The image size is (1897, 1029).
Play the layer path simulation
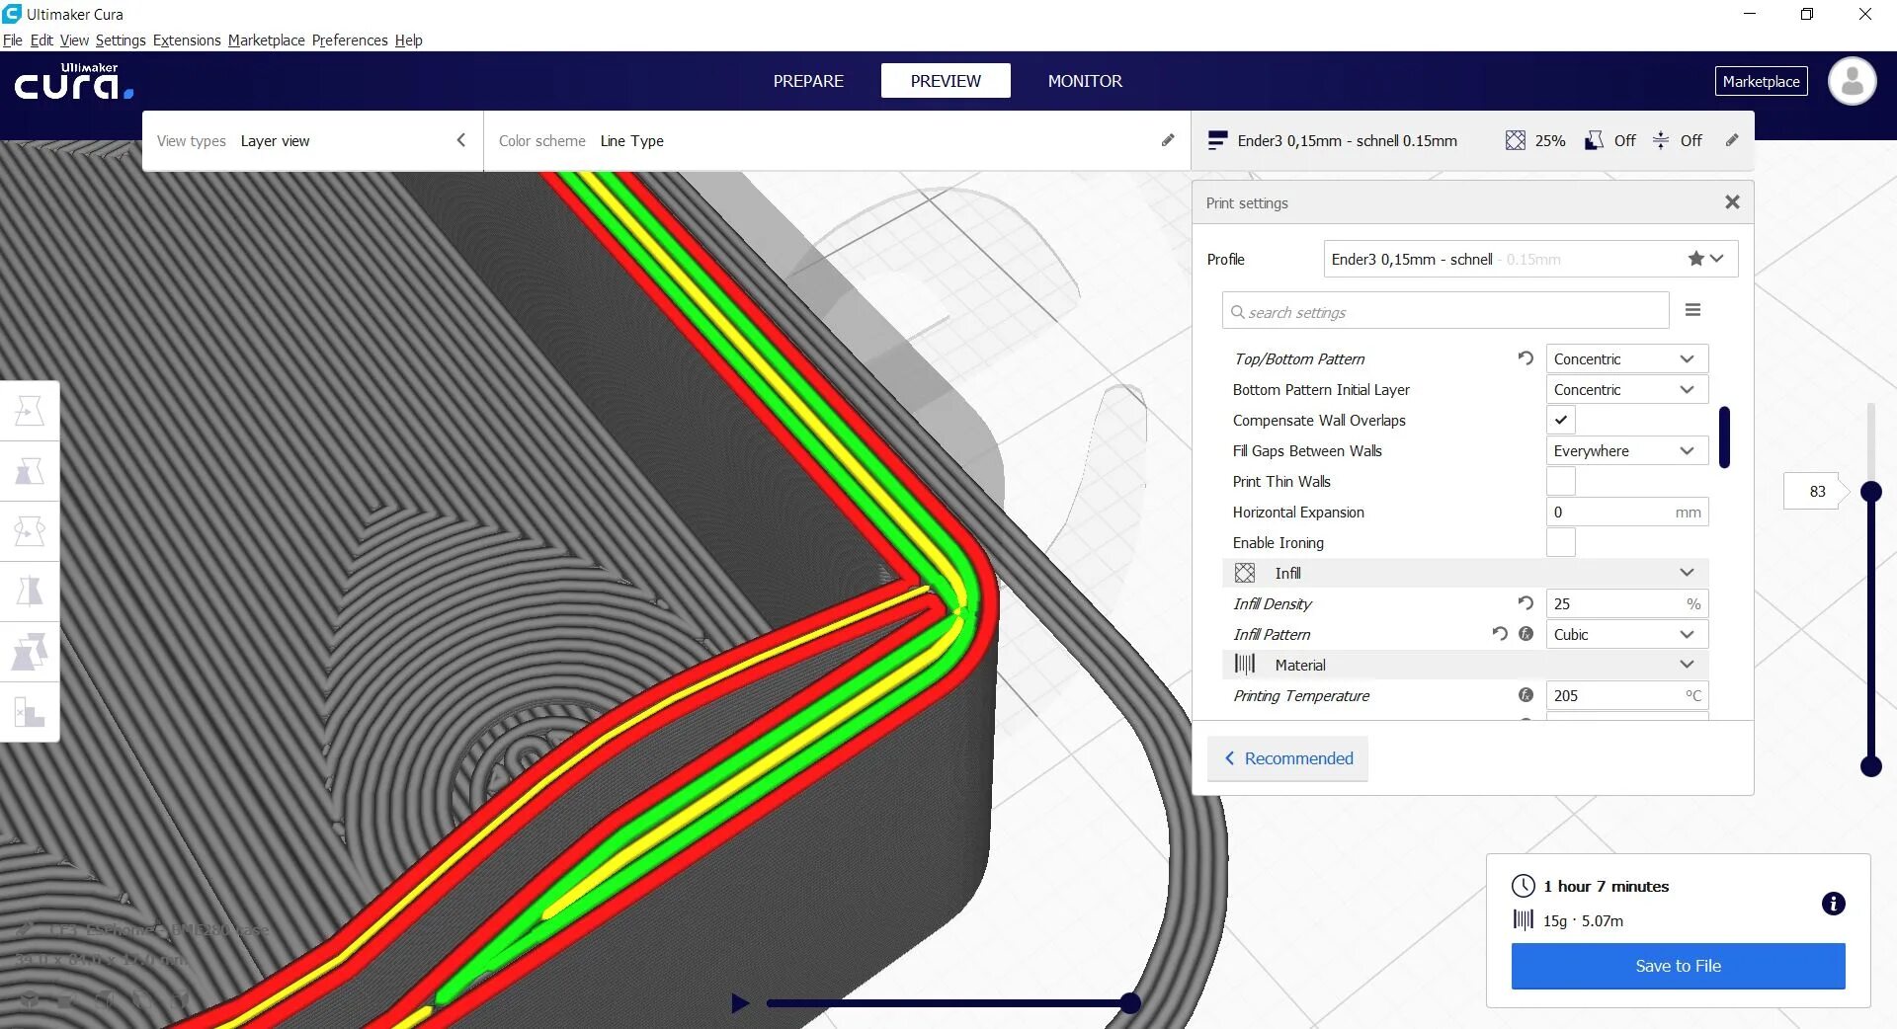tap(739, 1003)
